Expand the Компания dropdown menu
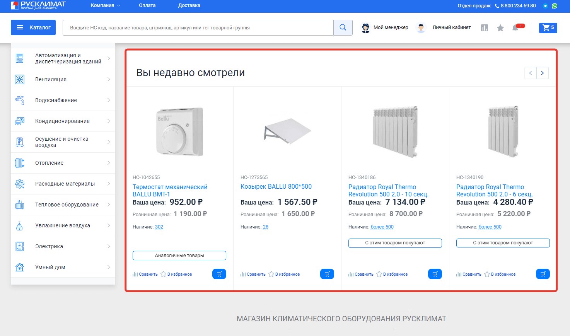This screenshot has height=336, width=570. (105, 5)
